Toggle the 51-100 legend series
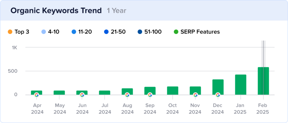288x123 pixels. [x=150, y=32]
